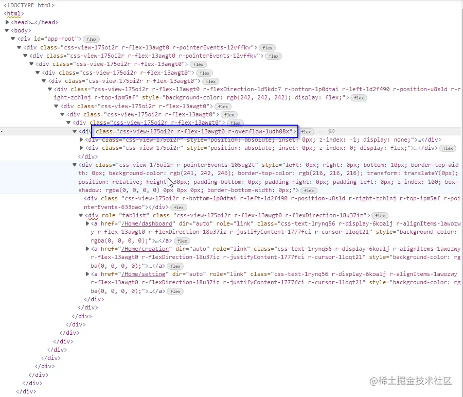Screen dimensions: 463x397
Task: Expand the collapsed head element
Action: (x=7, y=22)
